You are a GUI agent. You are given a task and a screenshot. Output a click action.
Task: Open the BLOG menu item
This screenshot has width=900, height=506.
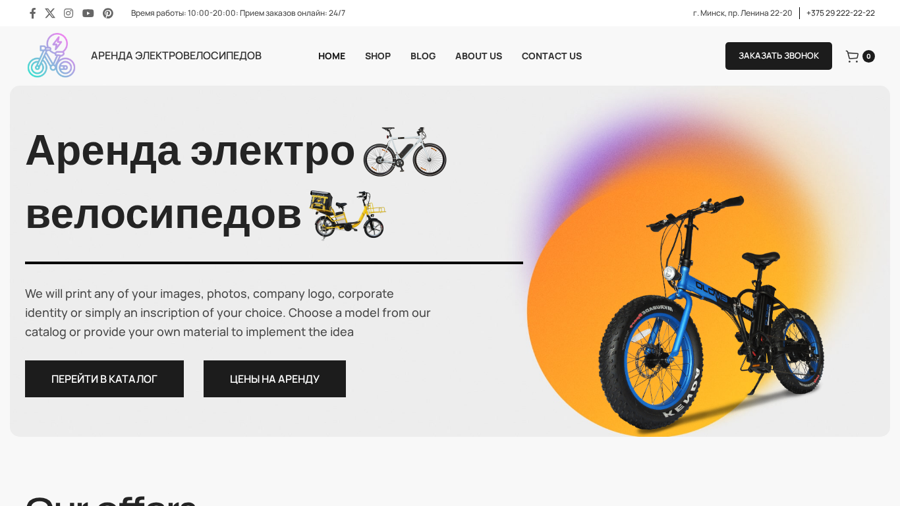[x=423, y=56]
